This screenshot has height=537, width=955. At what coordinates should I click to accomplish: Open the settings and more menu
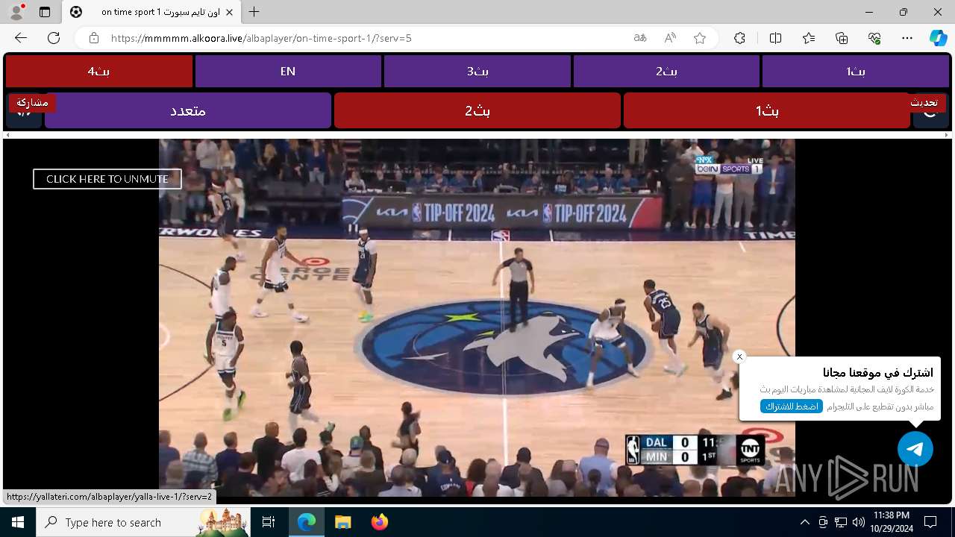click(x=907, y=38)
